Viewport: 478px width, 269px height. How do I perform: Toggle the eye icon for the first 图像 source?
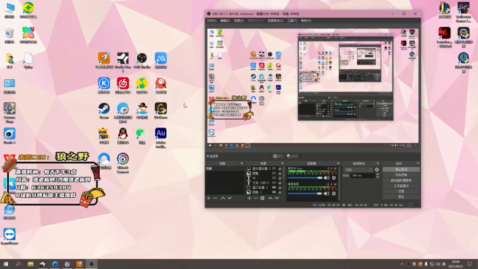[x=274, y=173]
